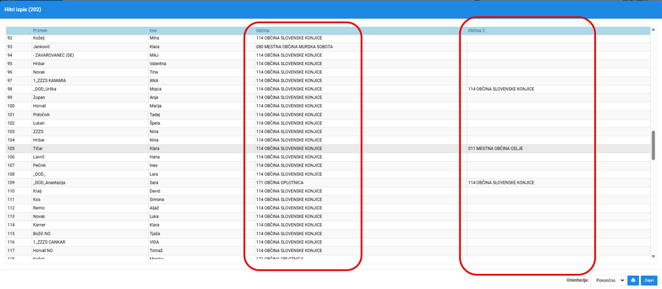Sort by the Ime column header
The image size is (662, 289).
pyautogui.click(x=153, y=31)
